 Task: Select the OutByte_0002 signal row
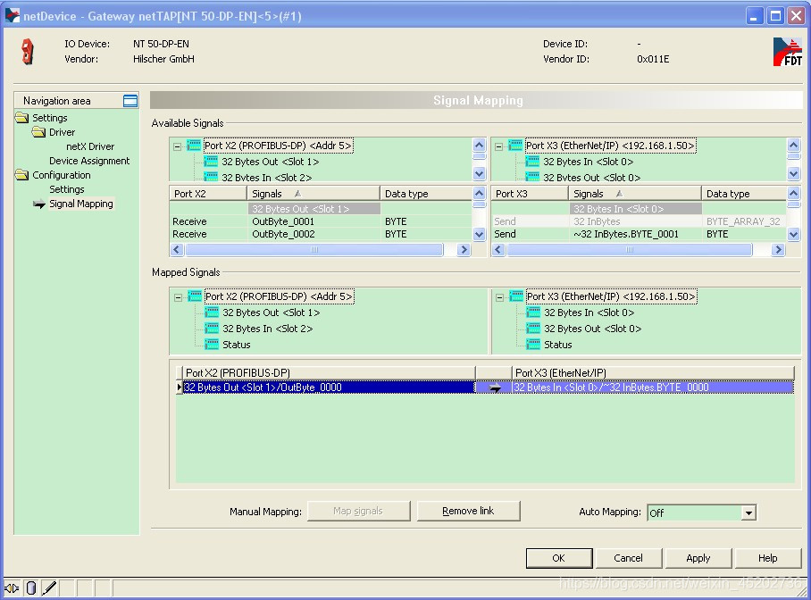point(321,234)
